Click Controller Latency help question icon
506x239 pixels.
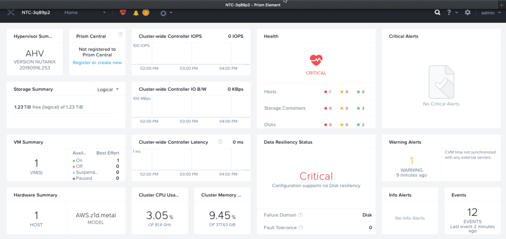pyautogui.click(x=220, y=142)
